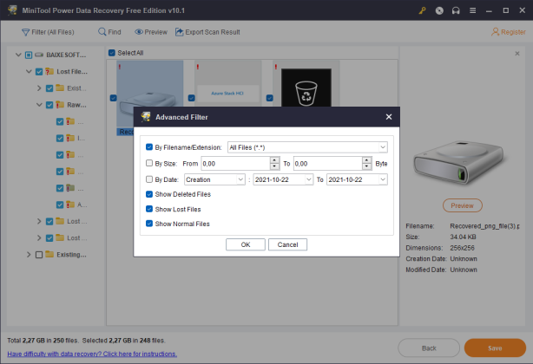This screenshot has height=364, width=533.
Task: Click the Preview toolbar item with eye icon
Action: point(151,32)
